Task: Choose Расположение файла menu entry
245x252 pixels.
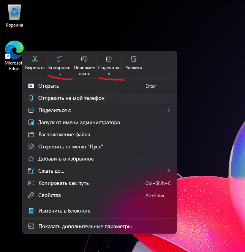Action: point(100,134)
